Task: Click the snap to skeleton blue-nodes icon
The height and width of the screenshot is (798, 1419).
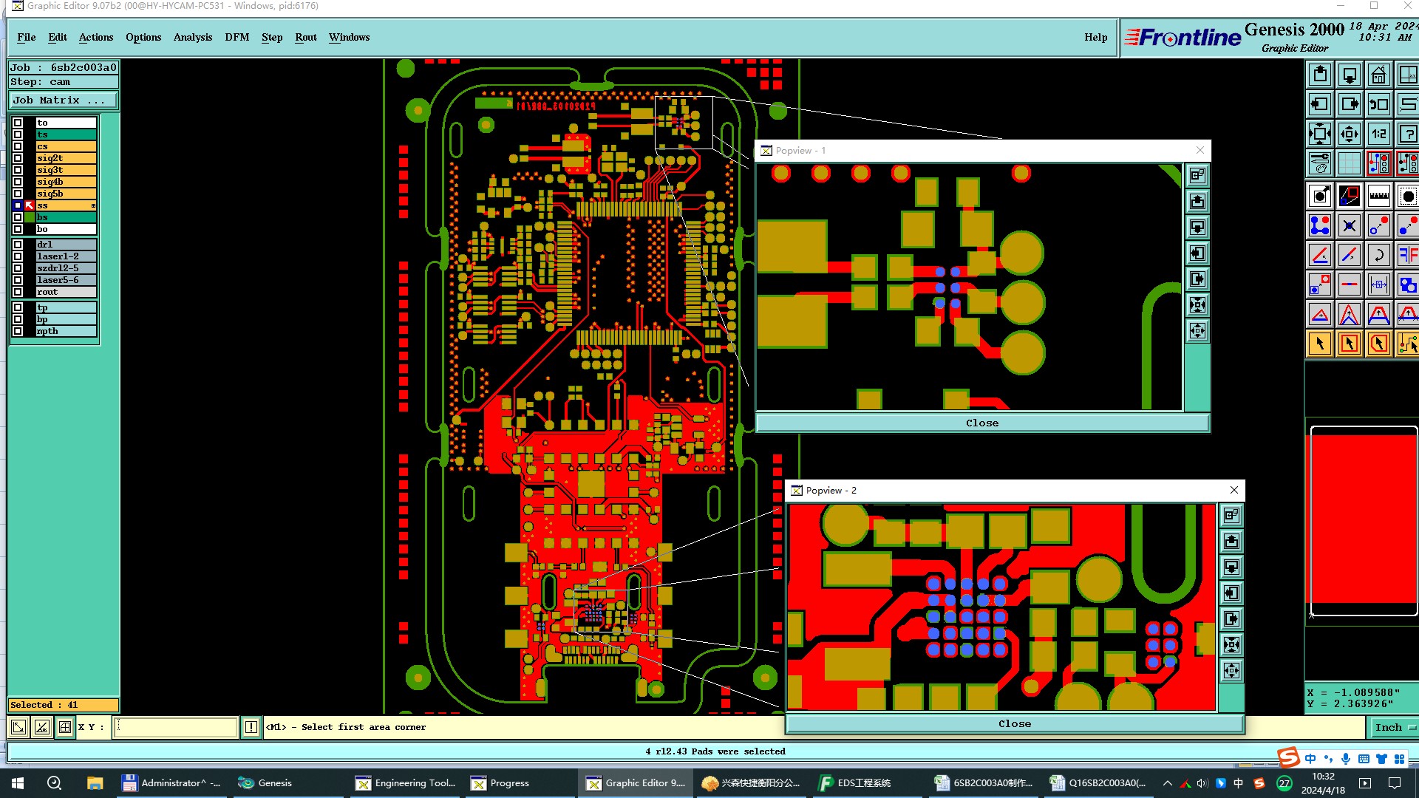Action: click(x=1320, y=225)
